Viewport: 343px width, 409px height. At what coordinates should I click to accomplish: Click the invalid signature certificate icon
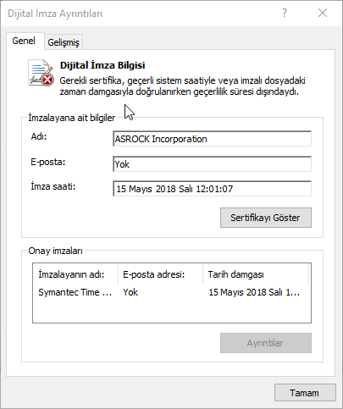coord(41,73)
